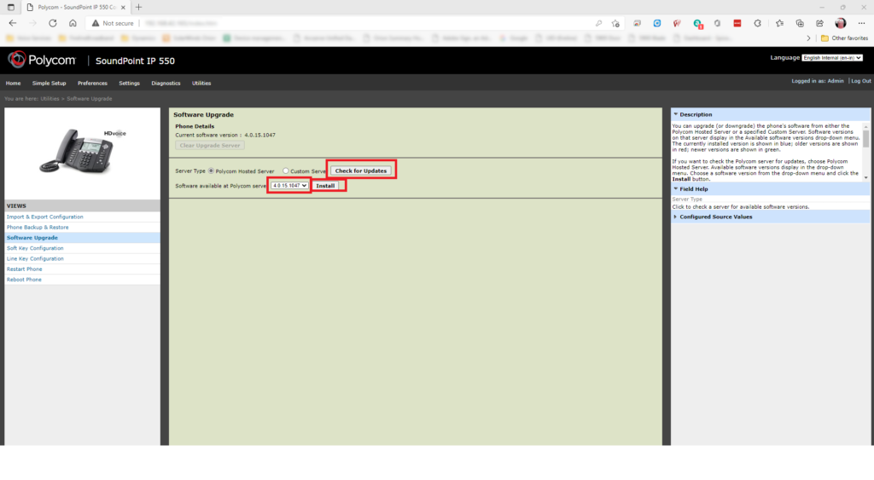Click the 'Current software version' text
874x480 pixels.
coord(207,135)
